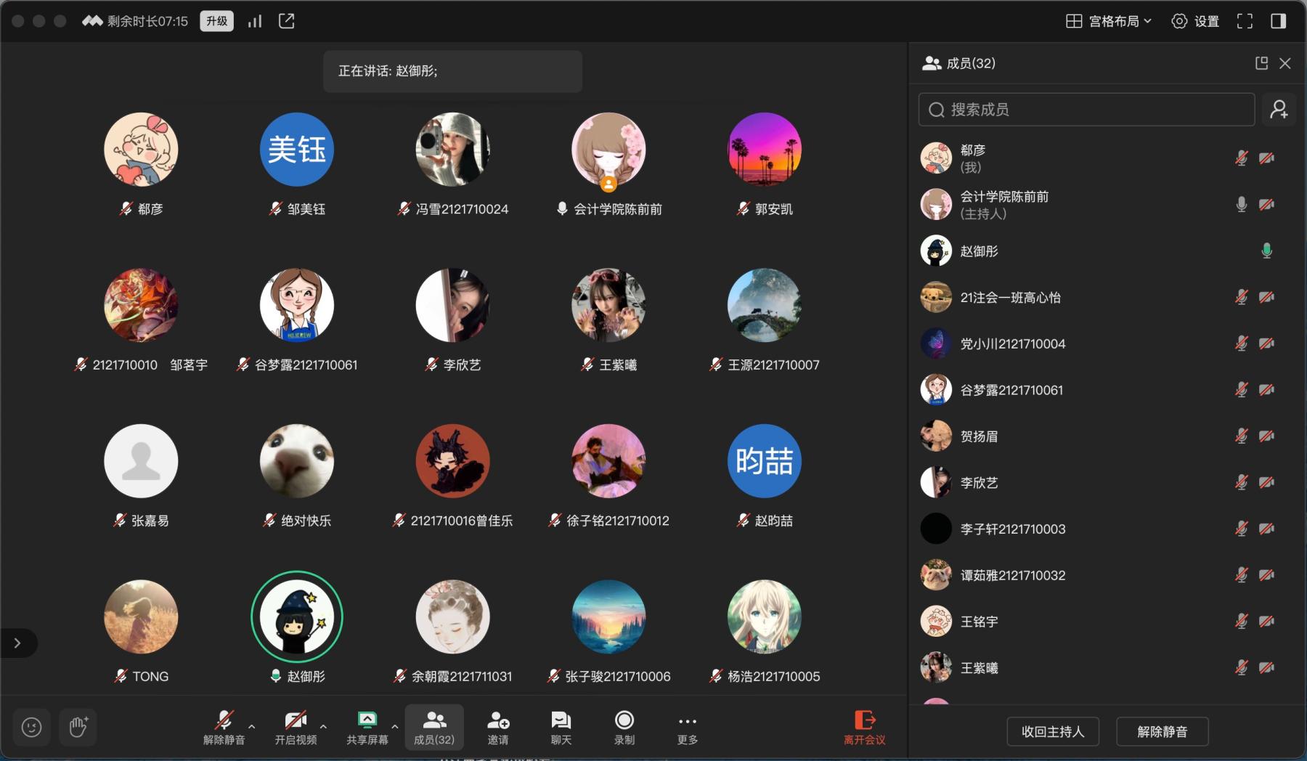The image size is (1307, 761).
Task: Start recording with the 录制 button
Action: coord(624,727)
